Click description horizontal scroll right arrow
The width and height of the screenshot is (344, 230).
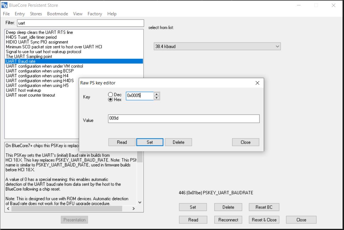[x=133, y=209]
